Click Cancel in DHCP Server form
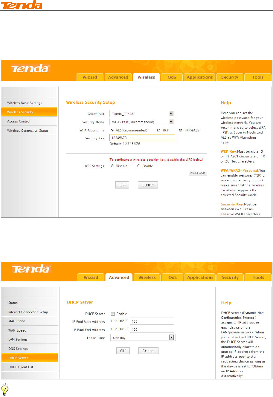 tap(148, 351)
